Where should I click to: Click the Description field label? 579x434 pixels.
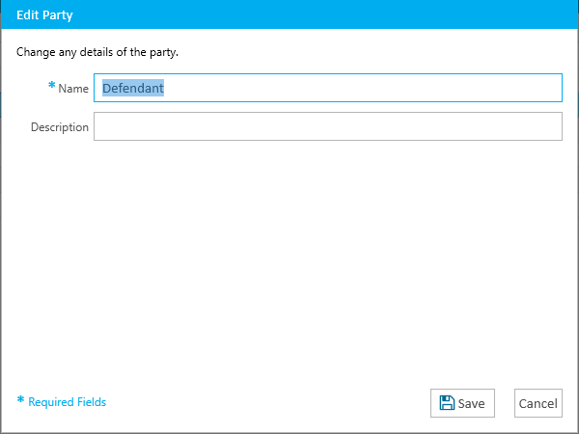pyautogui.click(x=60, y=127)
